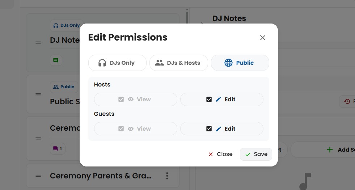The image size is (355, 190).
Task: Click the eye icon in Hosts View
Action: click(131, 100)
